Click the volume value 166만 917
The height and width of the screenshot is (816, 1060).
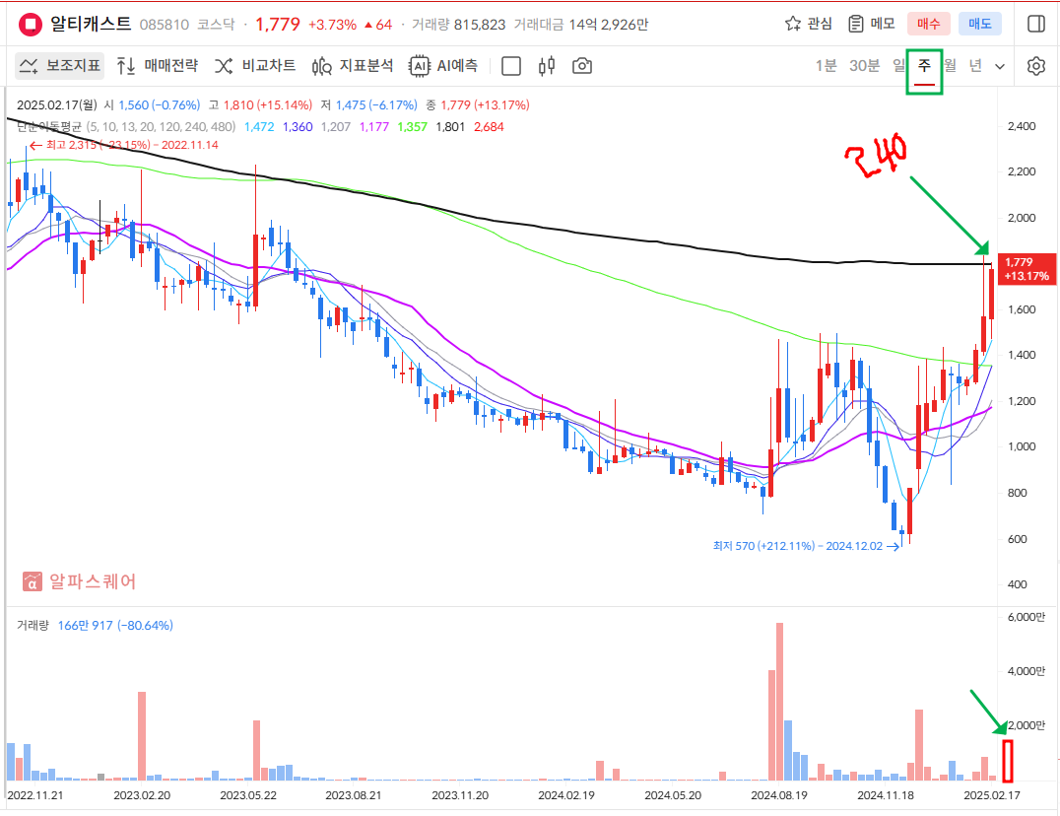85,626
